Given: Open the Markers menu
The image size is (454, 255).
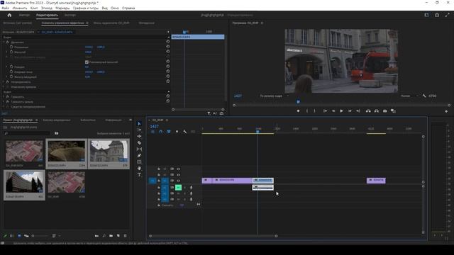Looking at the screenshot, I should (62, 8).
